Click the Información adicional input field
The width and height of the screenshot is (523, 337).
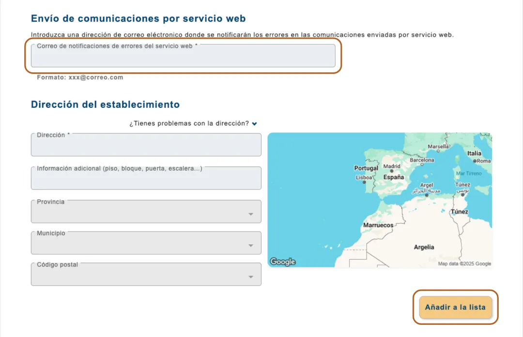click(146, 178)
